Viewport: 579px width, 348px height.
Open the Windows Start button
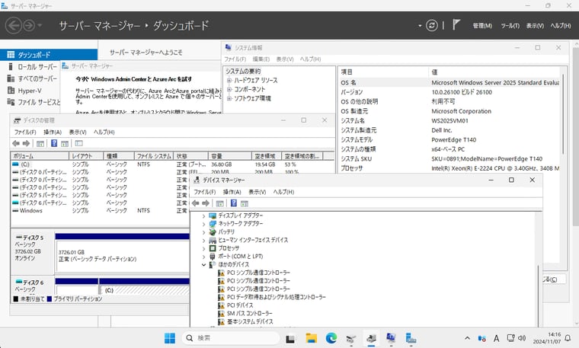[169, 338]
